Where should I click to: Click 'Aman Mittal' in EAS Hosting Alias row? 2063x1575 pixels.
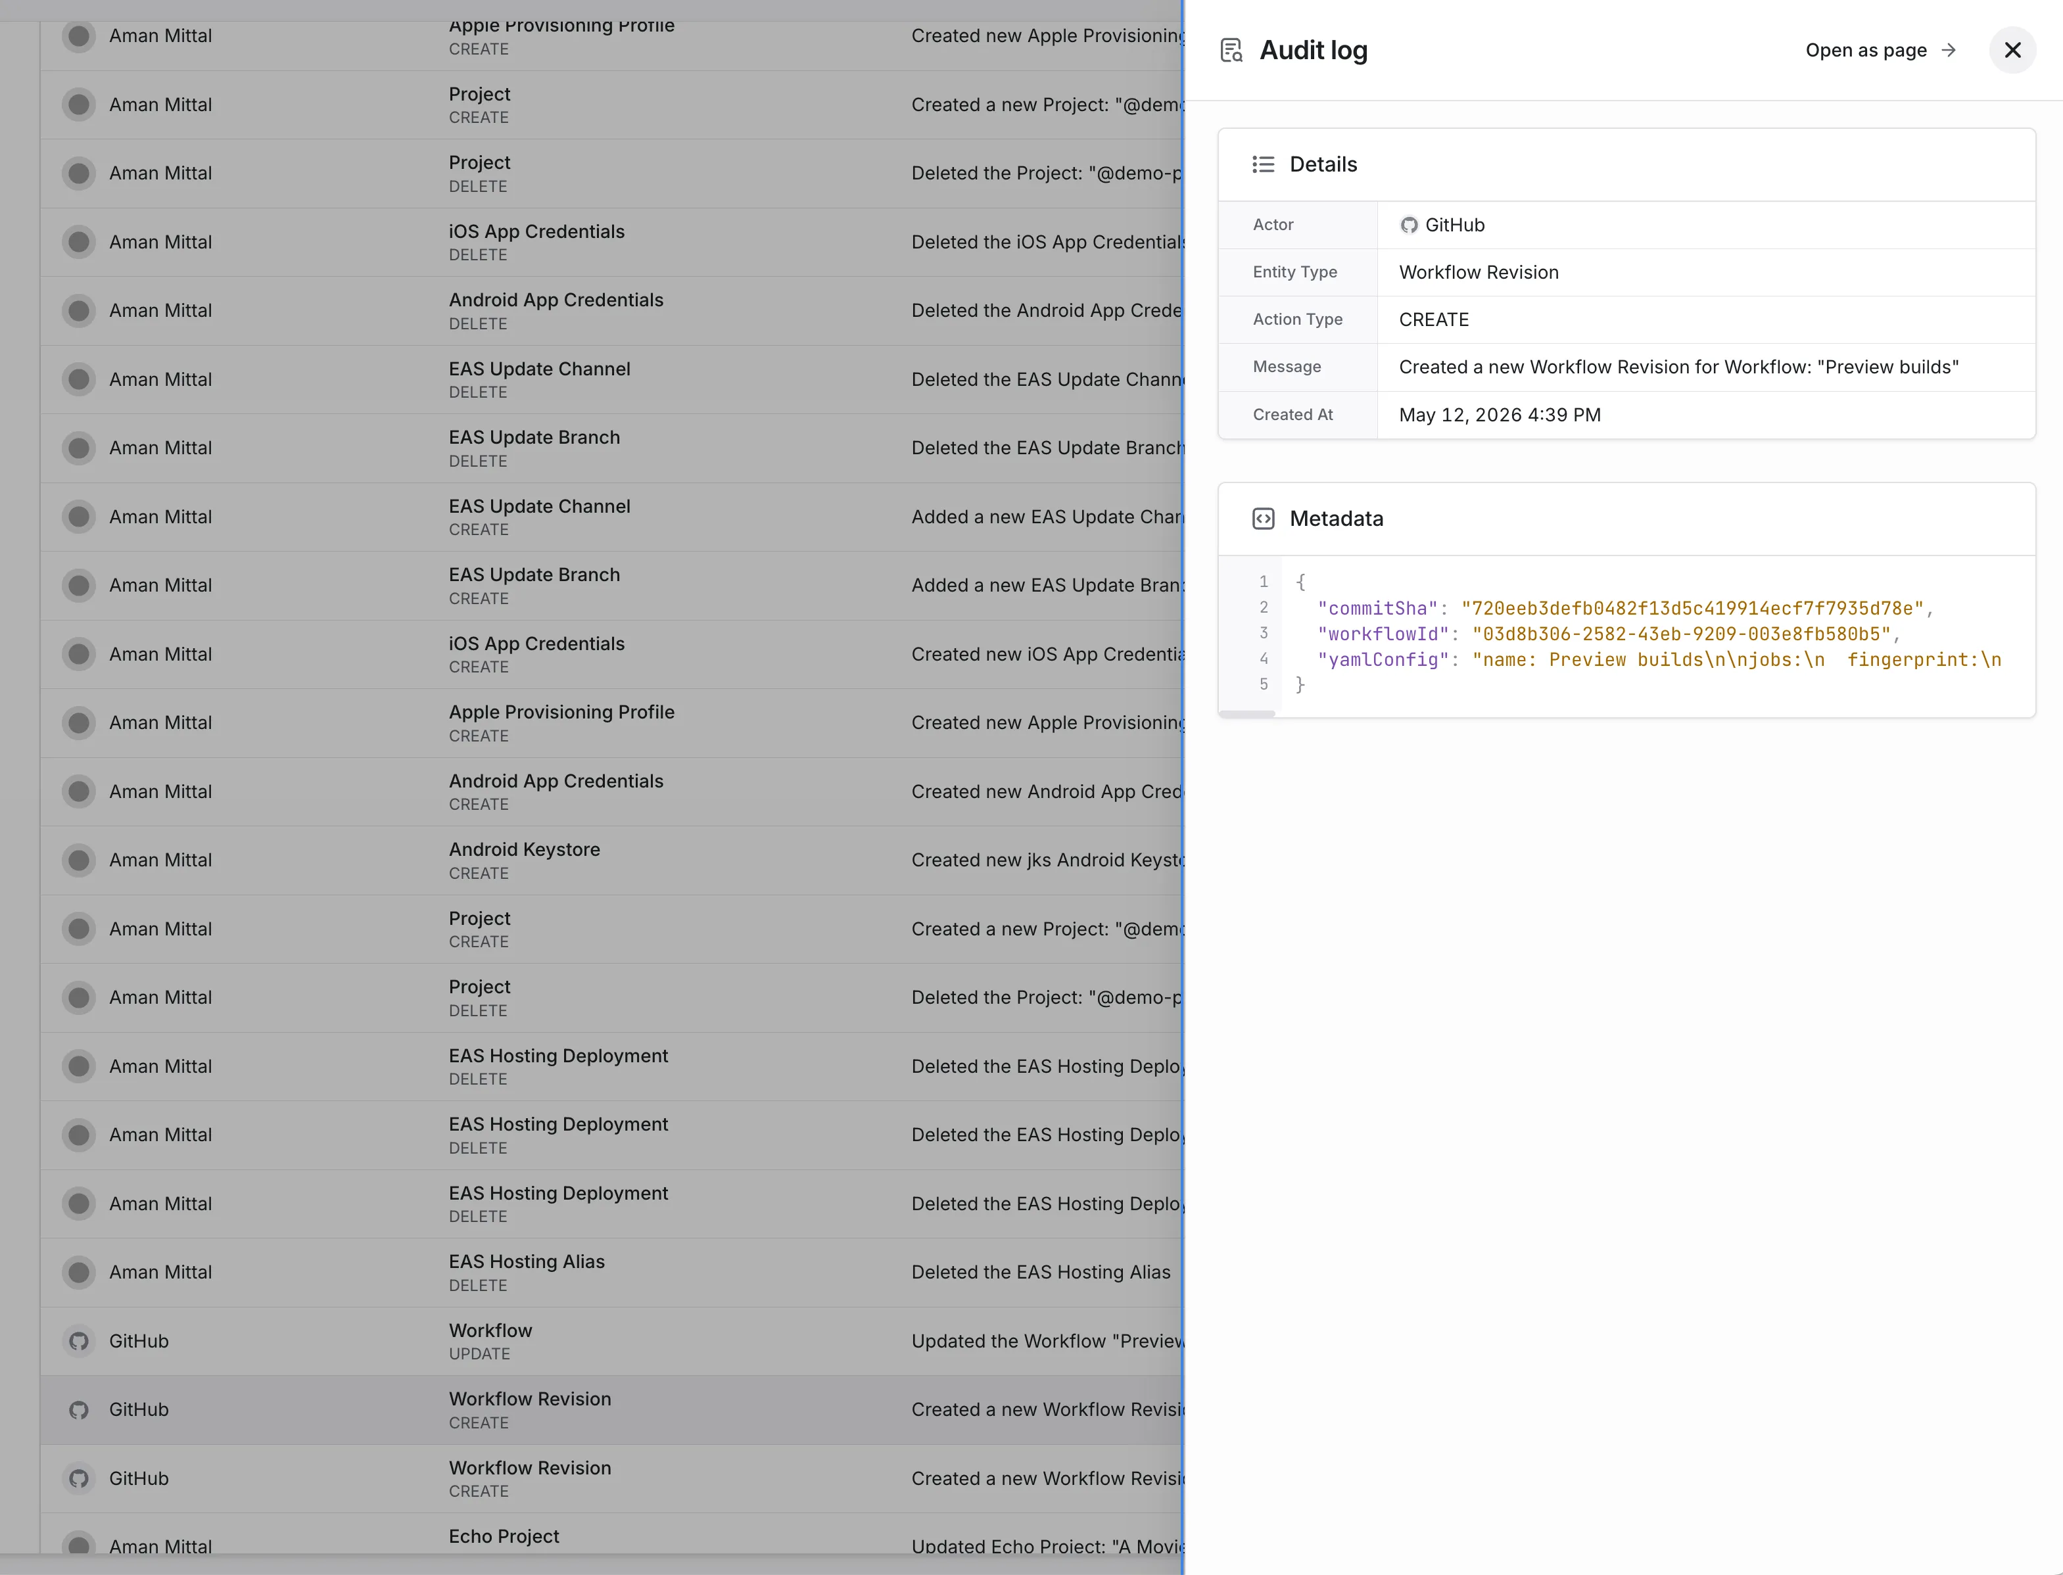coord(160,1272)
